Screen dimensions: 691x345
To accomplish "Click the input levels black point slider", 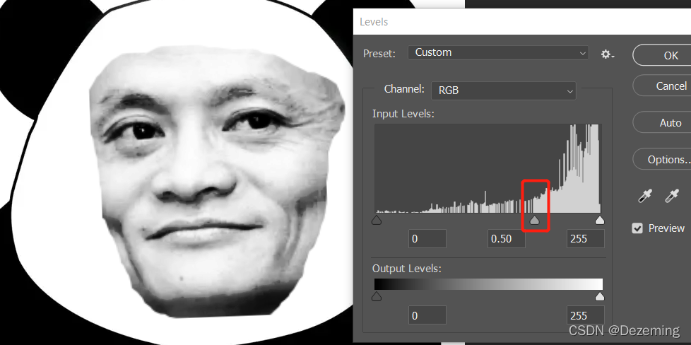I will pos(377,220).
